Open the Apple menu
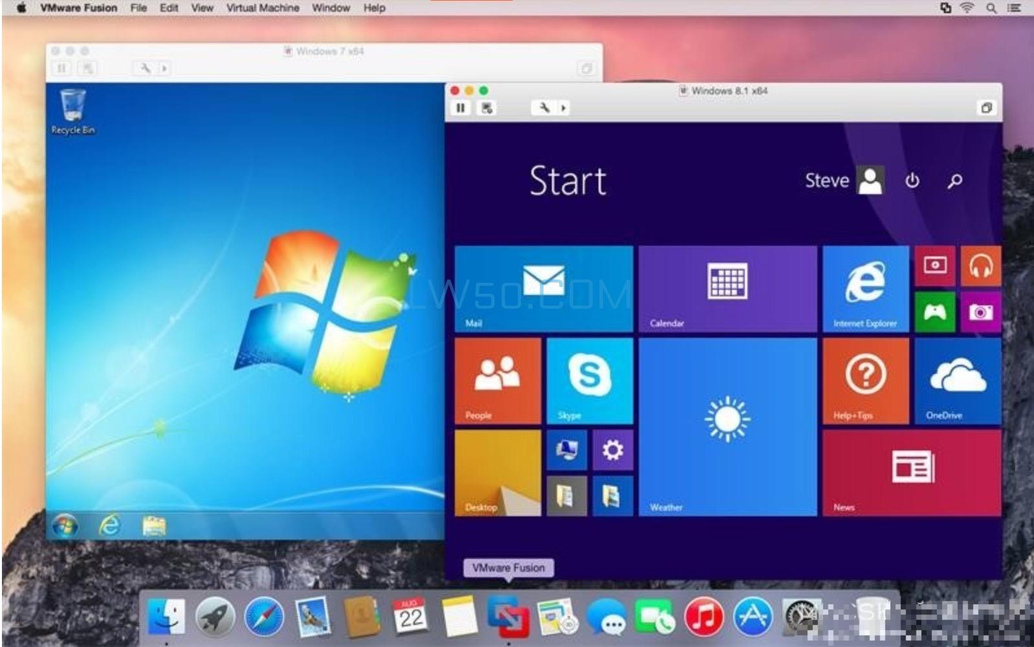 [21, 8]
